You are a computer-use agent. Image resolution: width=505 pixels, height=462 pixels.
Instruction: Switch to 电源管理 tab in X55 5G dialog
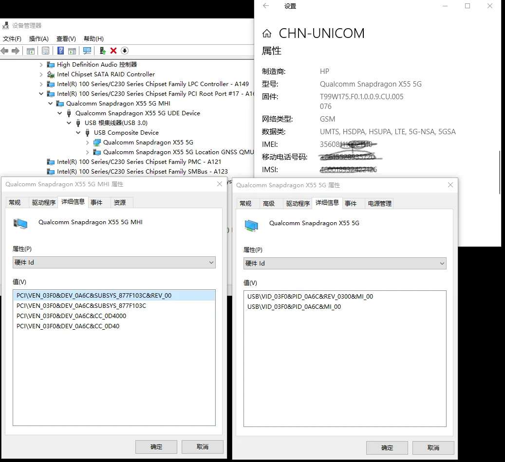380,204
